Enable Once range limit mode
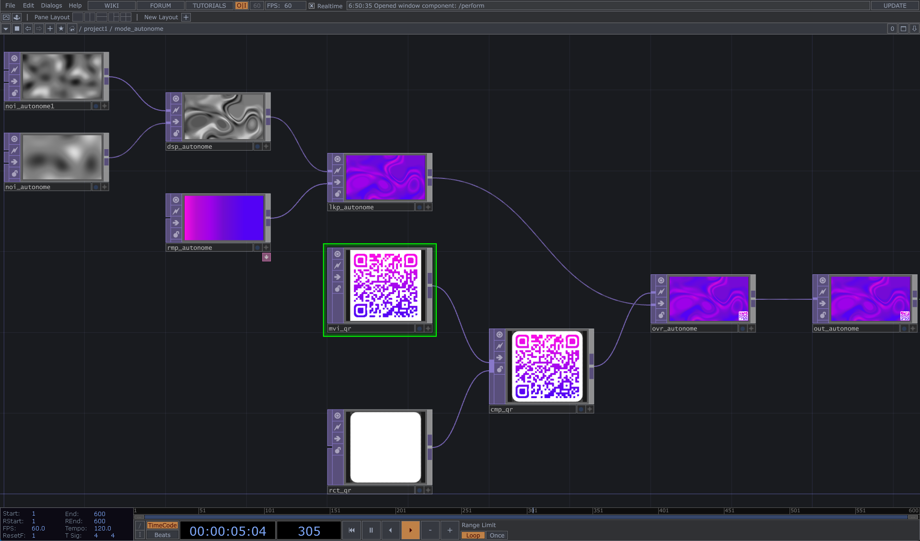 [x=497, y=536]
